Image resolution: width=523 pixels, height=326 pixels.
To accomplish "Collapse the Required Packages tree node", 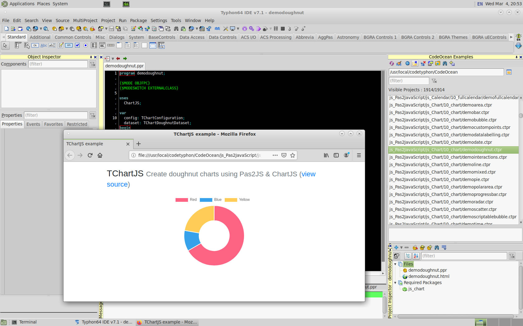I will 395,283.
